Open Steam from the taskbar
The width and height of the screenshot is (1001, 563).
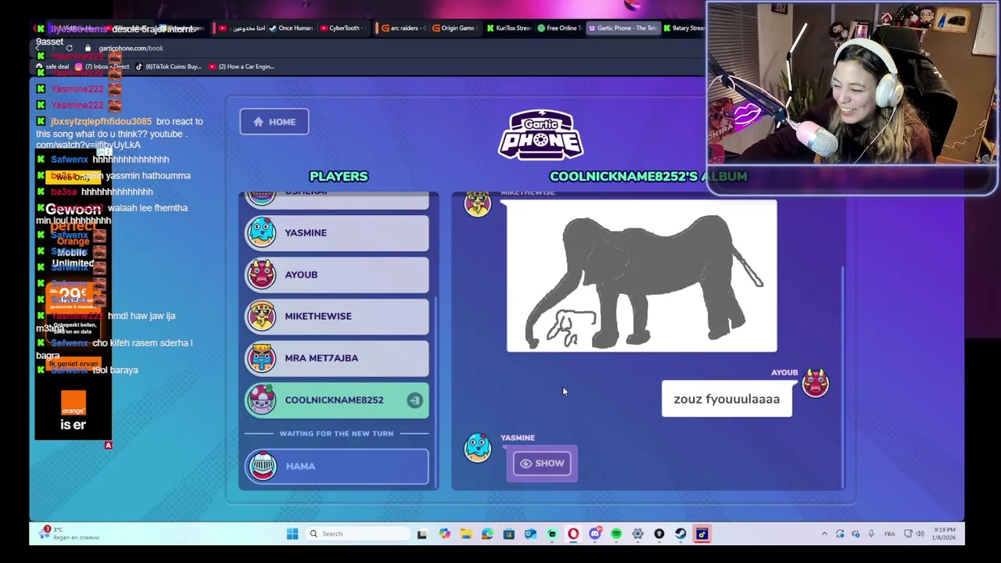click(680, 534)
